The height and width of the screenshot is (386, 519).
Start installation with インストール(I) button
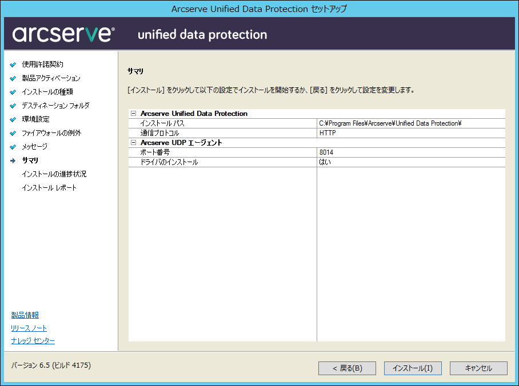tap(413, 368)
